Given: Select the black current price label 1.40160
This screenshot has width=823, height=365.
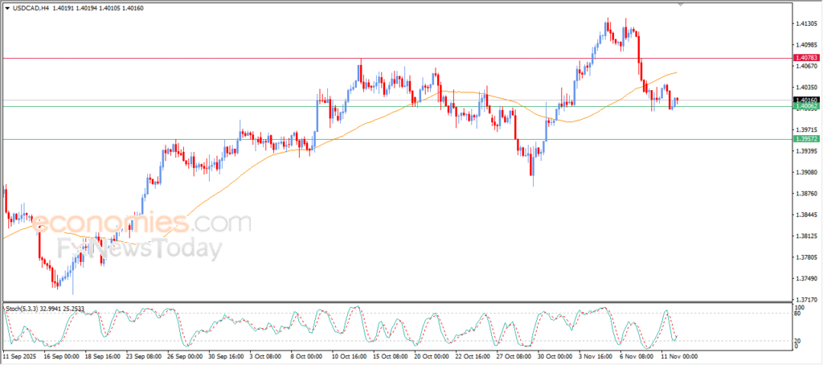Looking at the screenshot, I should click(807, 100).
